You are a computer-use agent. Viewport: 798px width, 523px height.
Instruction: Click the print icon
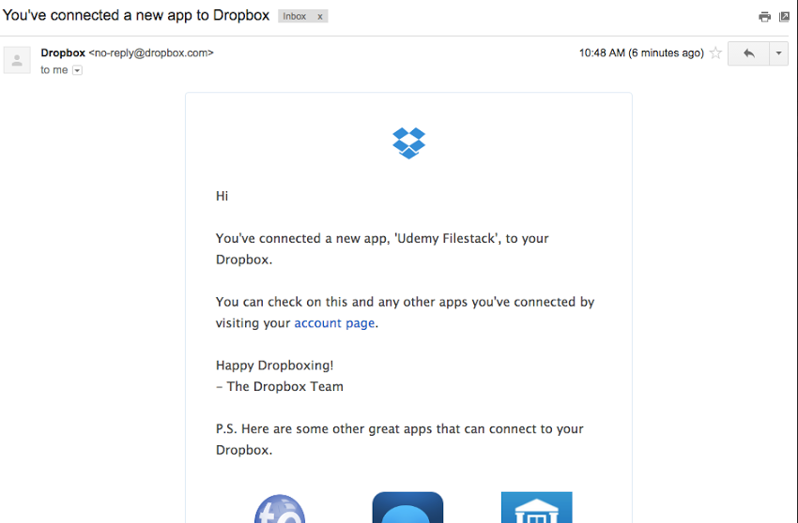click(764, 17)
